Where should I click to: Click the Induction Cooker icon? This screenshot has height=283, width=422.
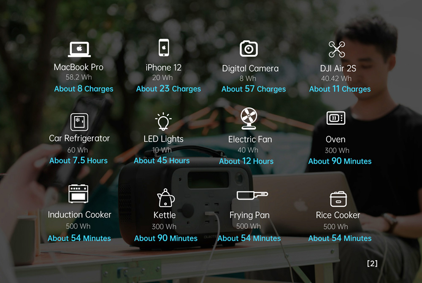tap(78, 194)
